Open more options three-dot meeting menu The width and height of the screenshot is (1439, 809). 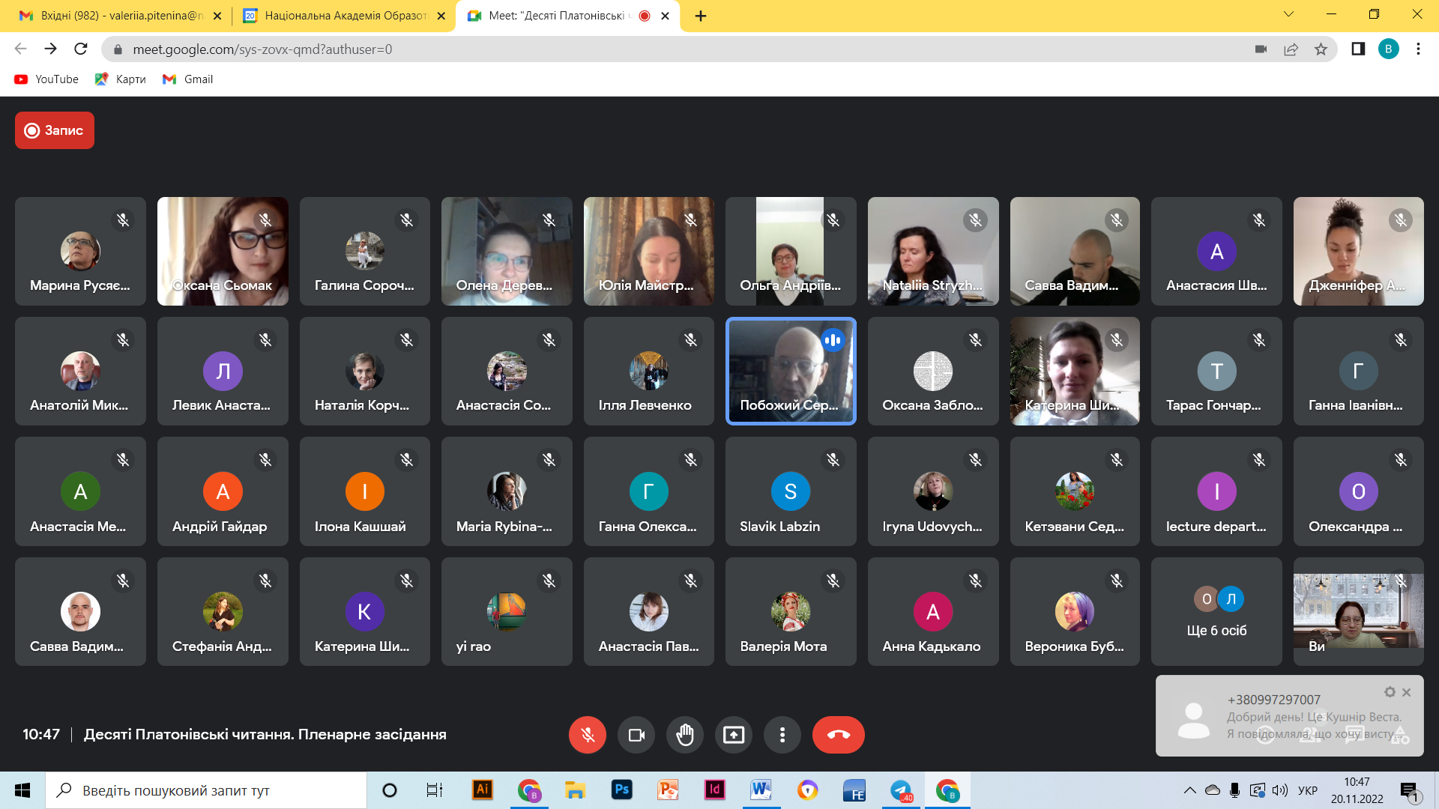(x=782, y=735)
